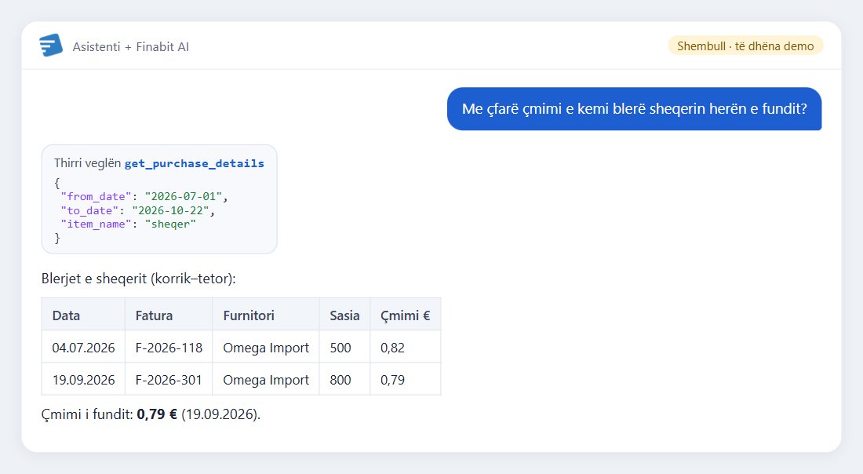Image resolution: width=863 pixels, height=474 pixels.
Task: Open the get_purchase_details tool name
Action: pyautogui.click(x=195, y=163)
